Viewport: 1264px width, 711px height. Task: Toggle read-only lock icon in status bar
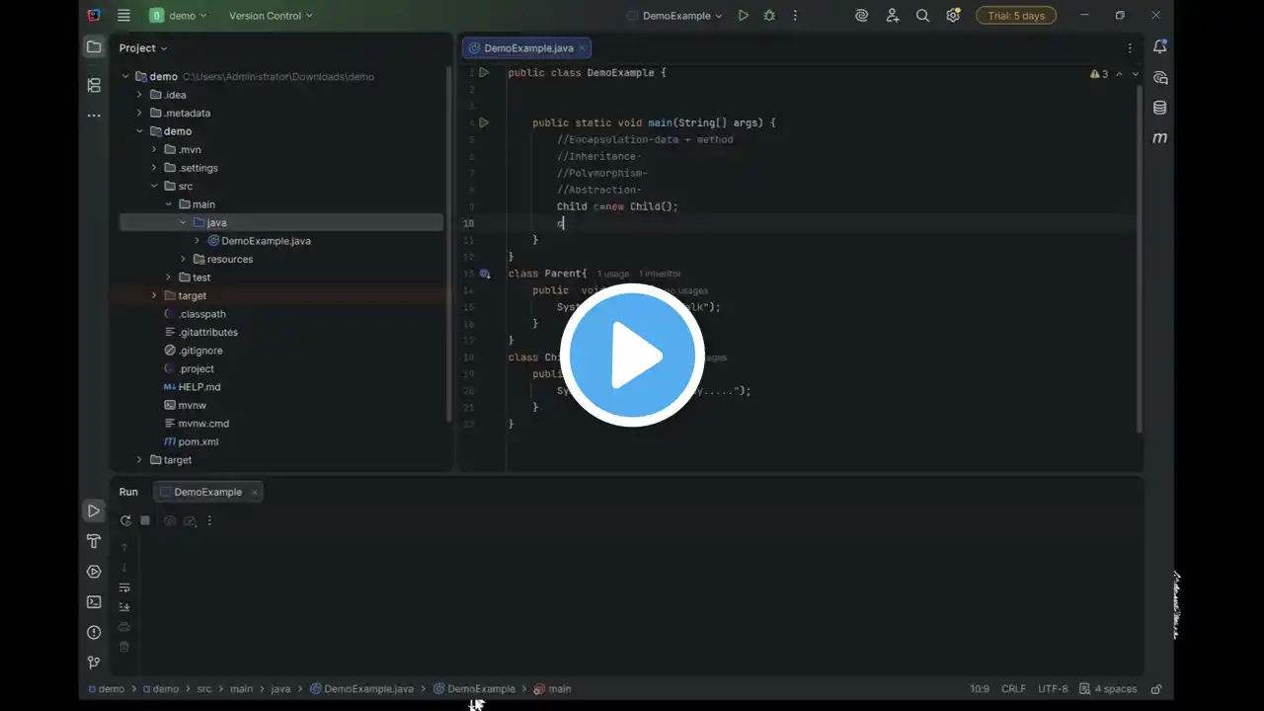pyautogui.click(x=1156, y=688)
